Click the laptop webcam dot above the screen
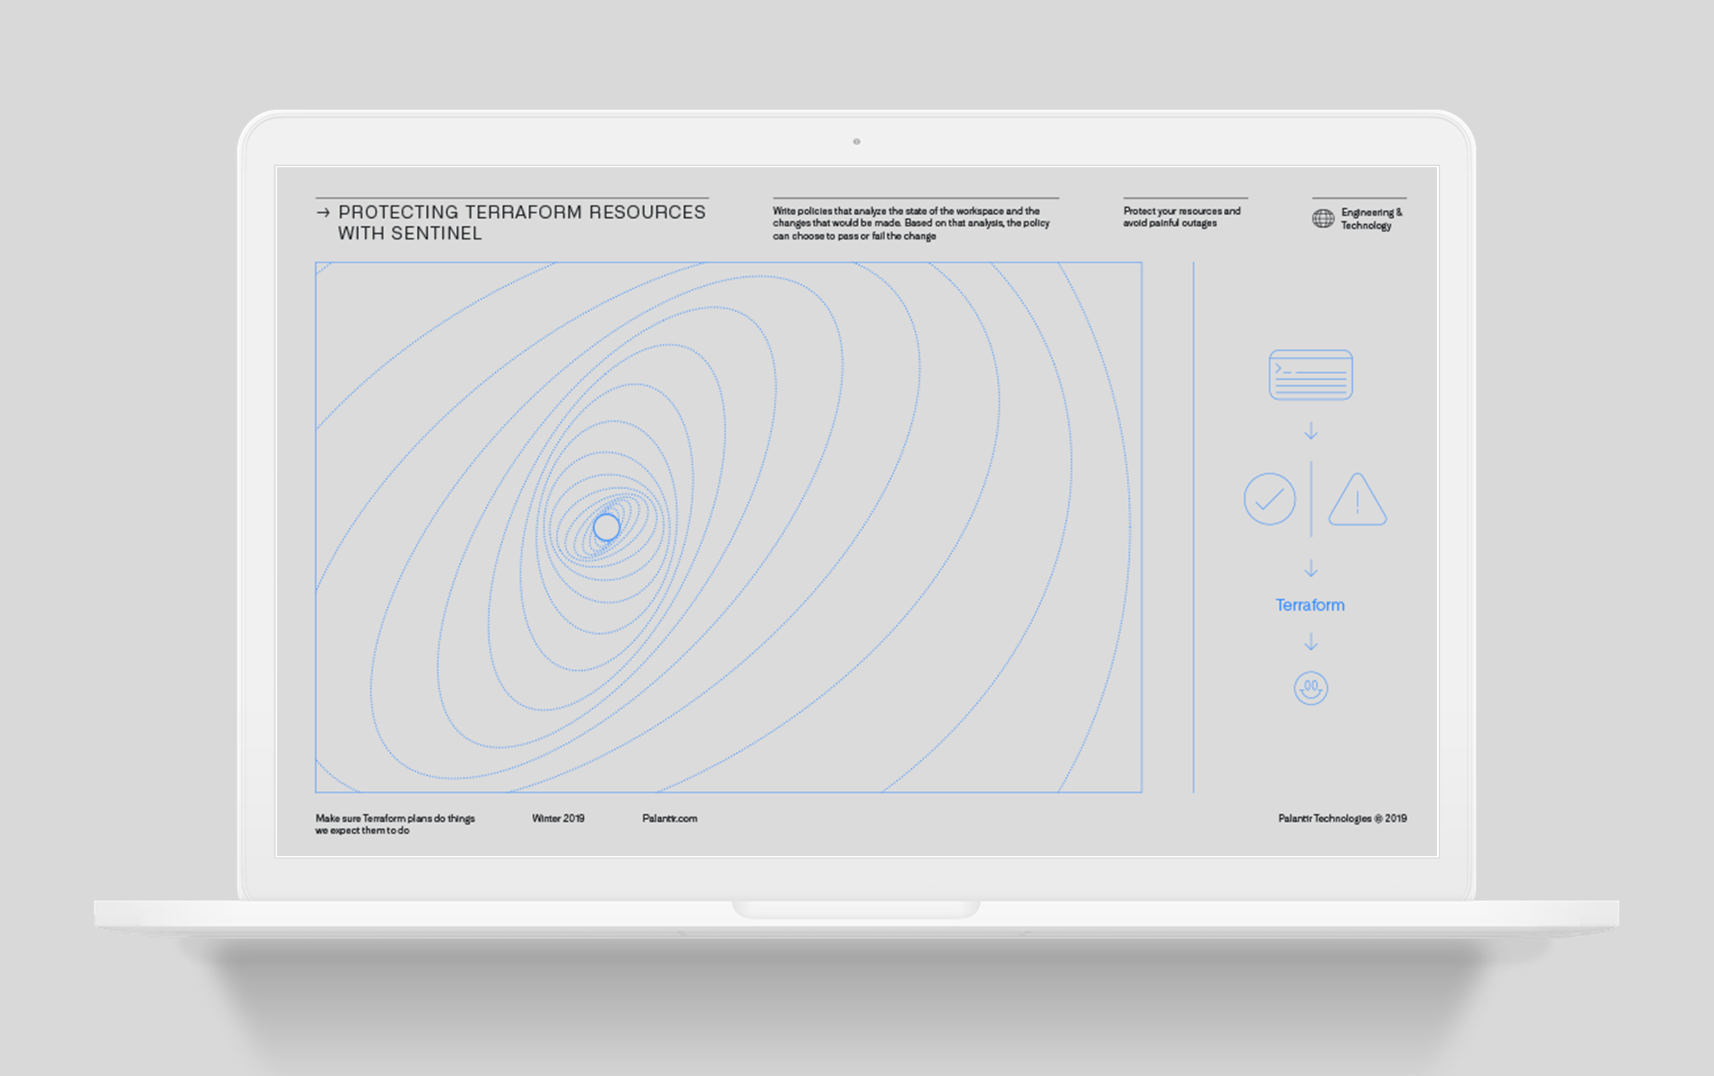The width and height of the screenshot is (1714, 1076). (856, 142)
